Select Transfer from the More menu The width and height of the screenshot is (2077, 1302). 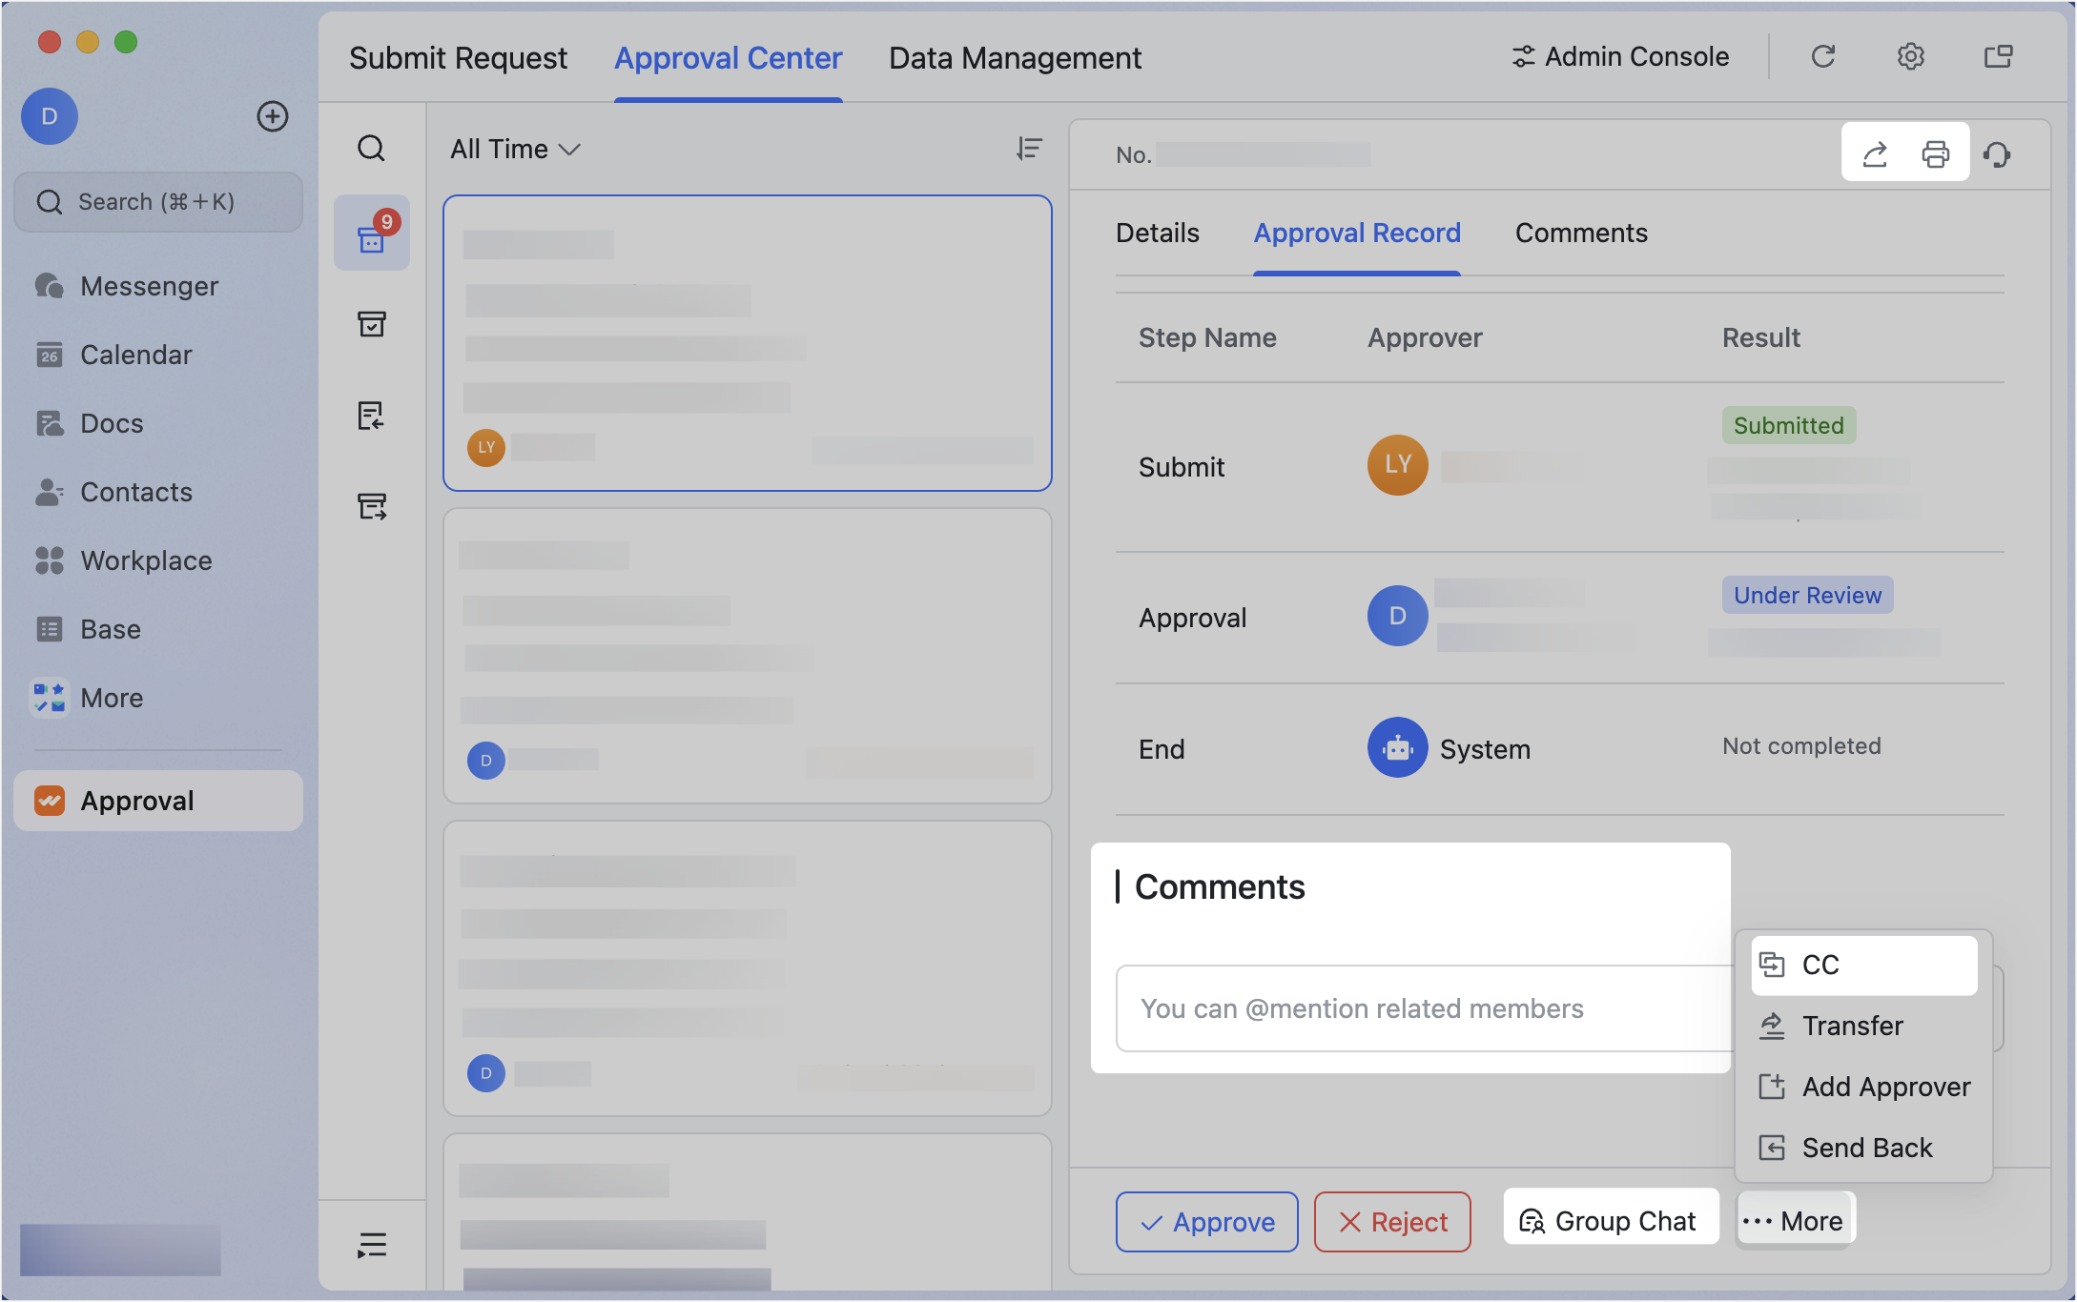point(1864,1026)
